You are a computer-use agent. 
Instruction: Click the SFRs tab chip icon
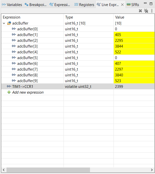(128, 5)
